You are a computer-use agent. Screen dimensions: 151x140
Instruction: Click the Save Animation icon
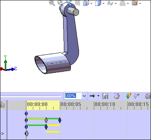(105, 96)
